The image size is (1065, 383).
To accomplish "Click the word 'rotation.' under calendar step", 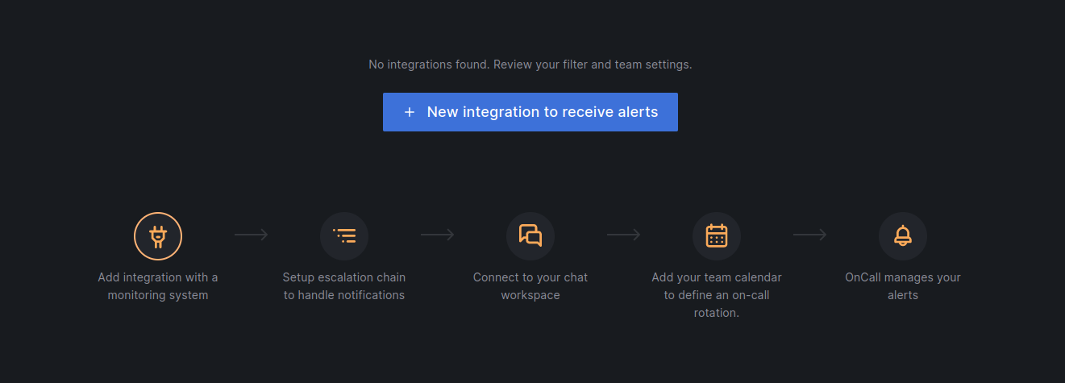I will pyautogui.click(x=717, y=313).
